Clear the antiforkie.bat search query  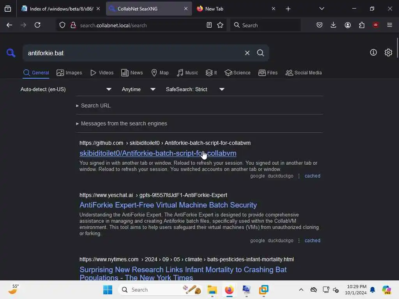click(247, 53)
